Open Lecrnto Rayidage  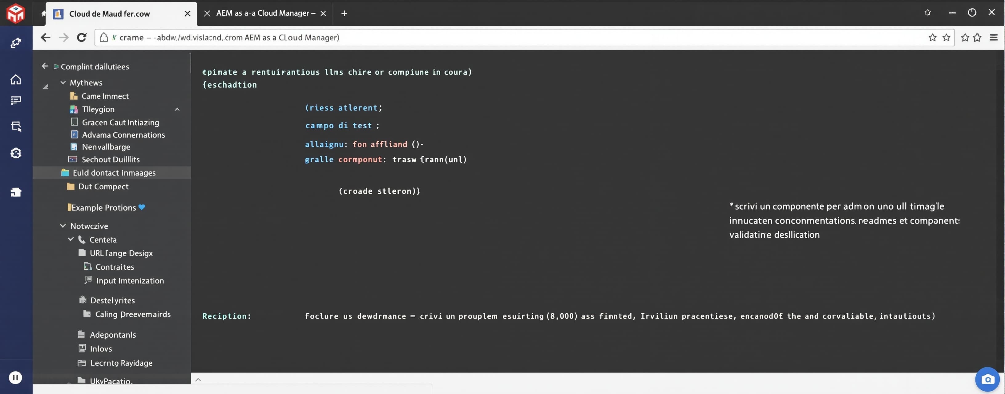[121, 363]
